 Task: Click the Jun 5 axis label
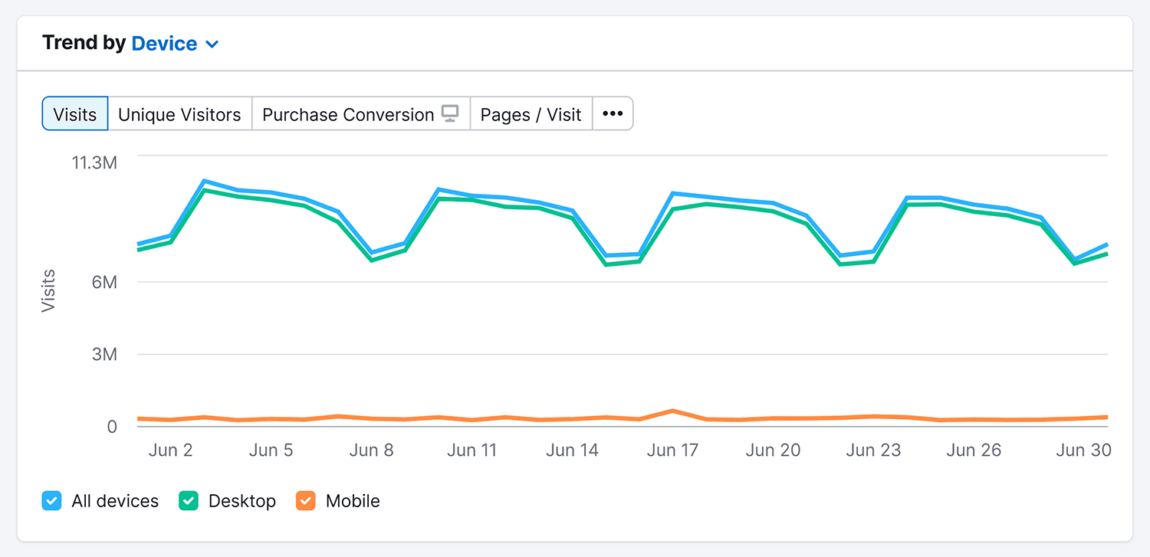pos(271,450)
